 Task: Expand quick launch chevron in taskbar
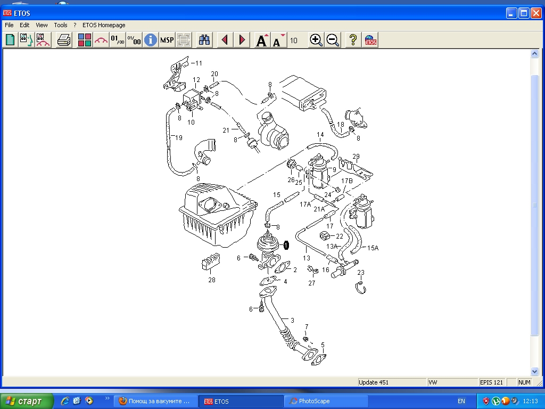(108, 398)
